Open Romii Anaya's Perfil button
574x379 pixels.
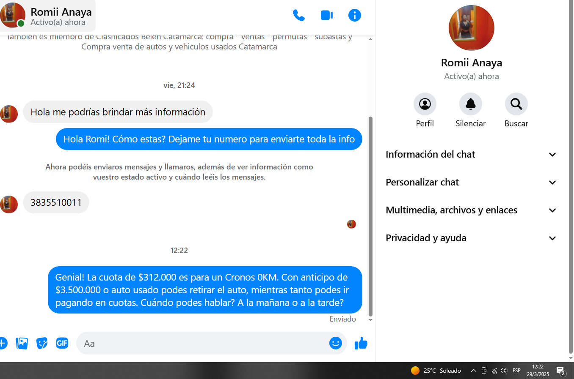(x=425, y=104)
